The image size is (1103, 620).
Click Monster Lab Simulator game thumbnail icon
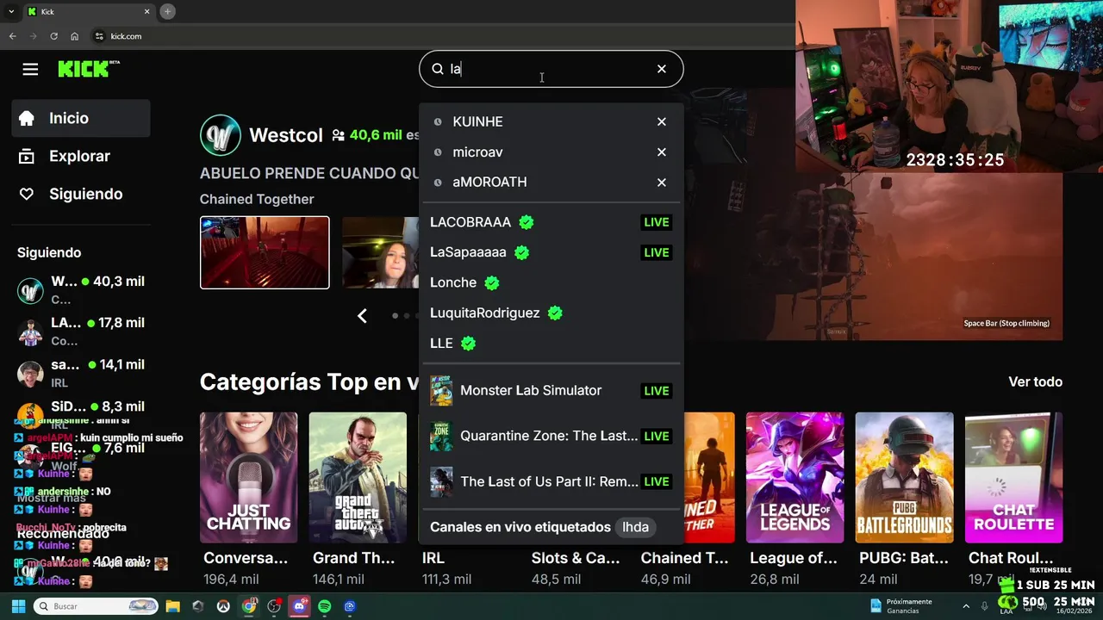click(x=441, y=391)
